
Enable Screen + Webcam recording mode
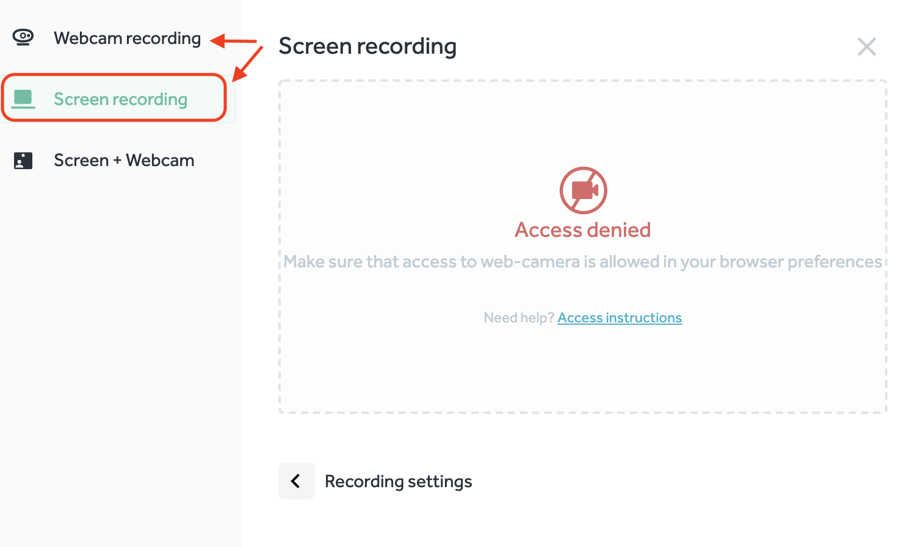[x=124, y=160]
